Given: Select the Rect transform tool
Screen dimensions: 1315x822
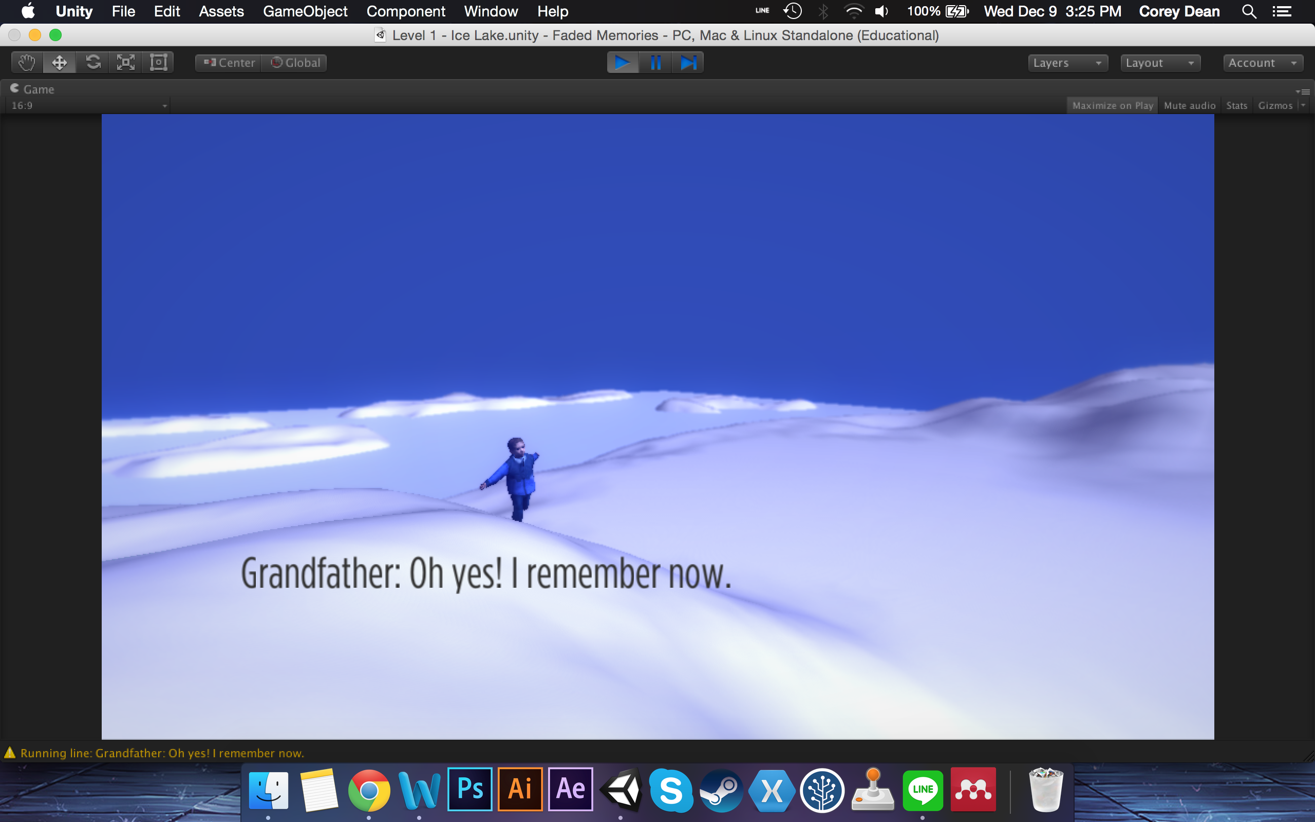Looking at the screenshot, I should [158, 63].
